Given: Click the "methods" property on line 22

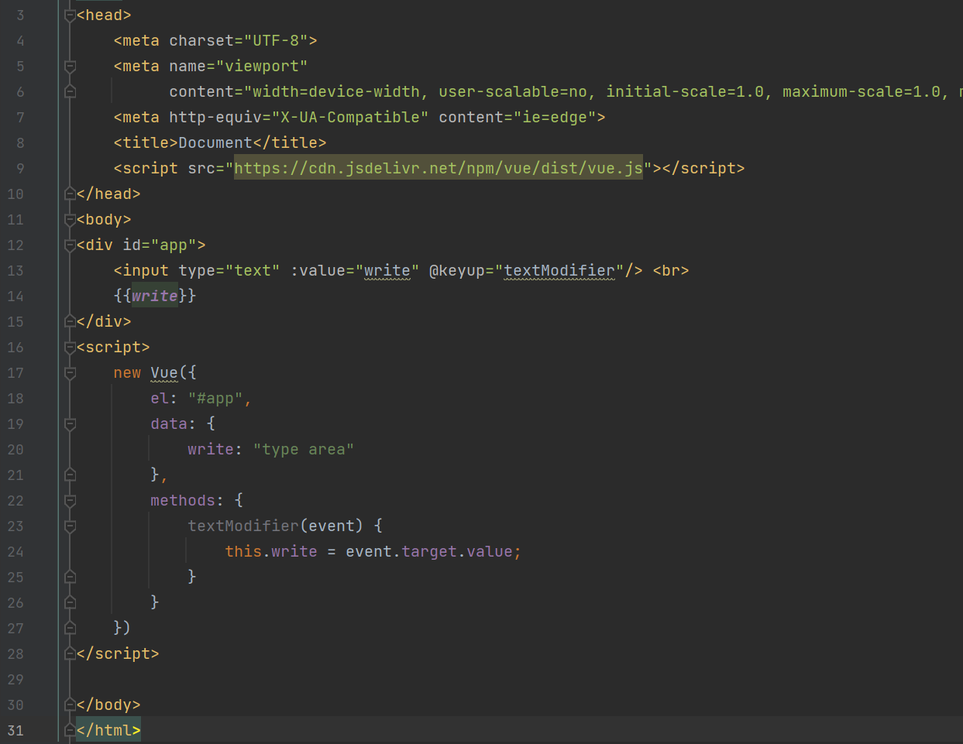Looking at the screenshot, I should [x=183, y=501].
